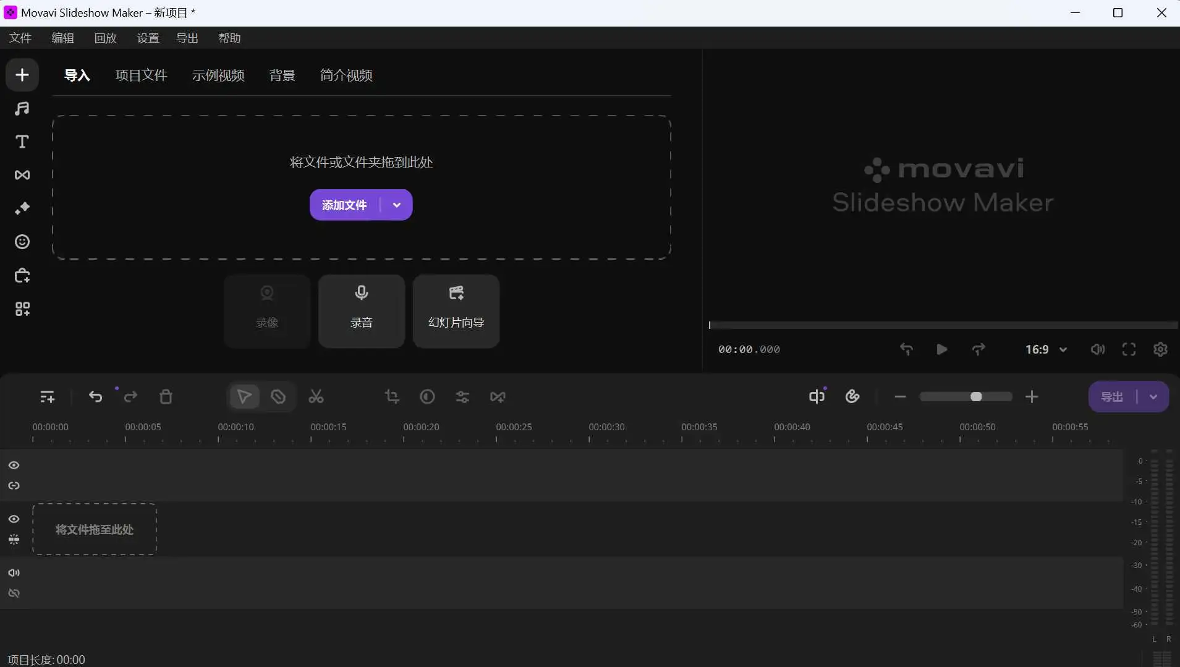Hide the top video track with its eye toggle
The image size is (1180, 667).
point(14,465)
